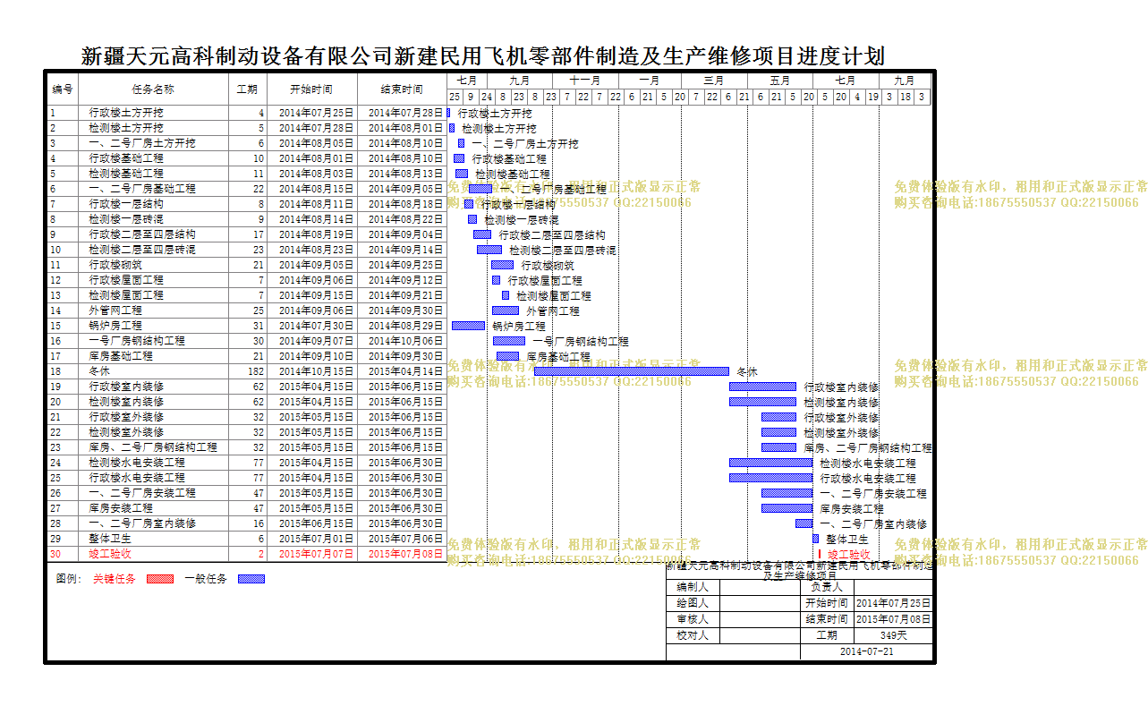This screenshot has height=706, width=1148.
Task: Click the 一月 month in the timeline header
Action: (650, 81)
